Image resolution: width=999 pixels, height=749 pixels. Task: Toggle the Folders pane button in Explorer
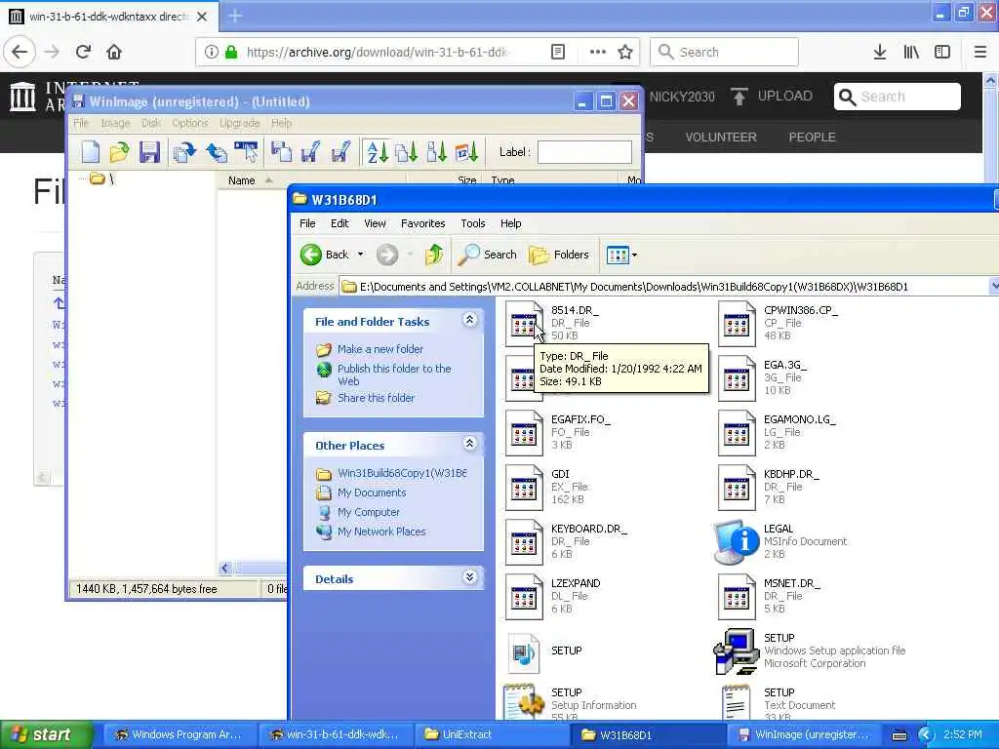click(x=559, y=255)
